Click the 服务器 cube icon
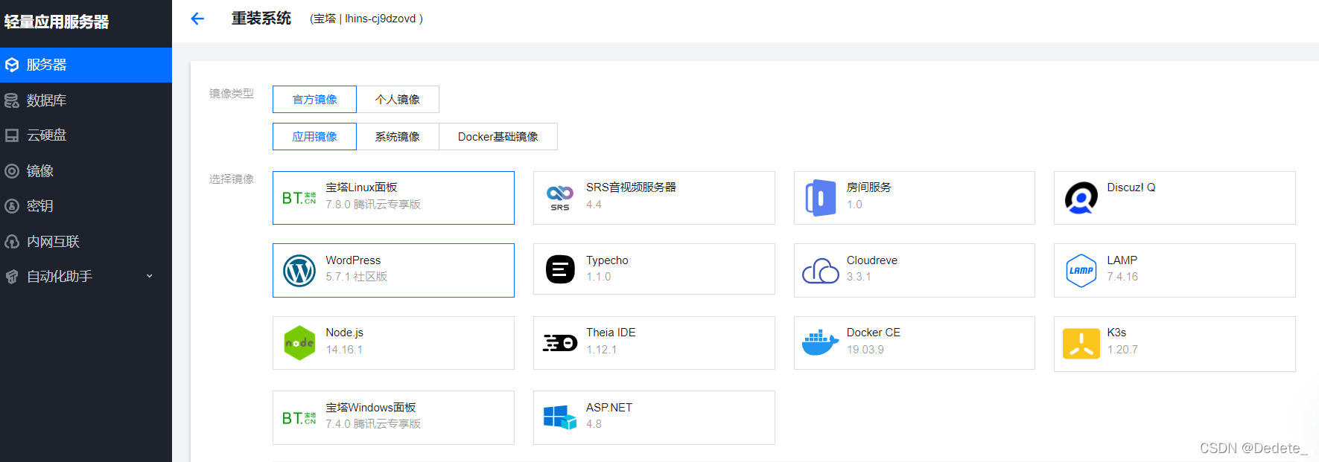The image size is (1319, 462). (x=12, y=65)
